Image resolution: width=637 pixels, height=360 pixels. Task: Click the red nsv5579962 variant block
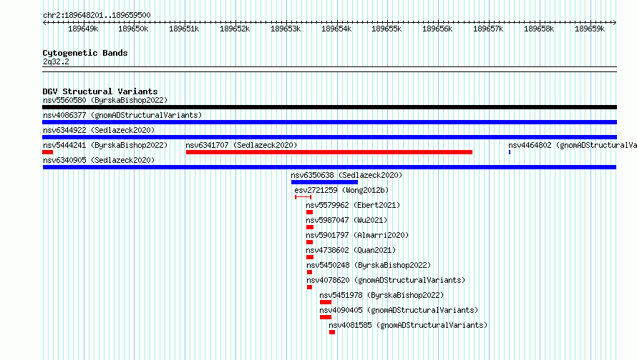[310, 212]
